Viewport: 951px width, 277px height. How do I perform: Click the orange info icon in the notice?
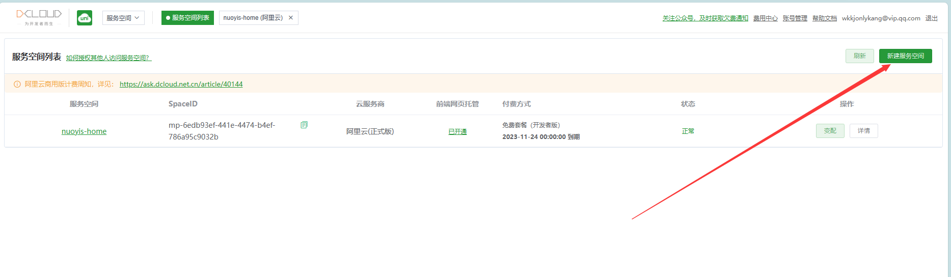click(x=17, y=85)
